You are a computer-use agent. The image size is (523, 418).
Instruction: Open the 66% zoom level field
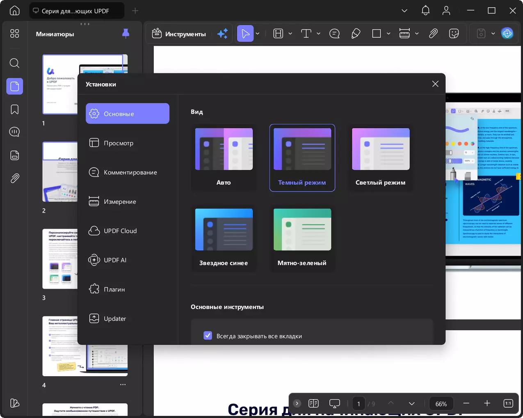click(x=441, y=404)
